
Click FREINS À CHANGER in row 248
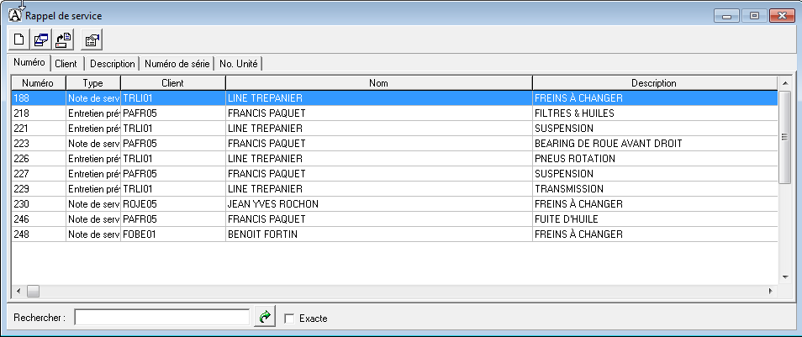tap(655, 234)
